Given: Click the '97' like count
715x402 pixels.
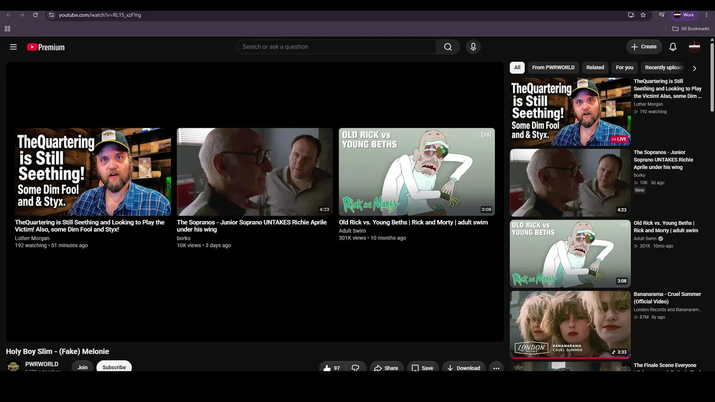Looking at the screenshot, I should tap(337, 368).
